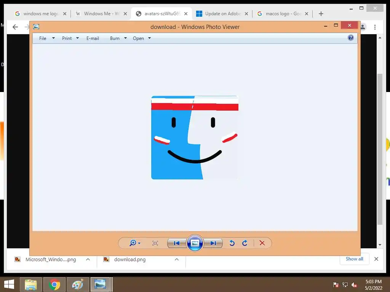Fit image to window (actual size icon)
The height and width of the screenshot is (292, 390).
coord(155,243)
